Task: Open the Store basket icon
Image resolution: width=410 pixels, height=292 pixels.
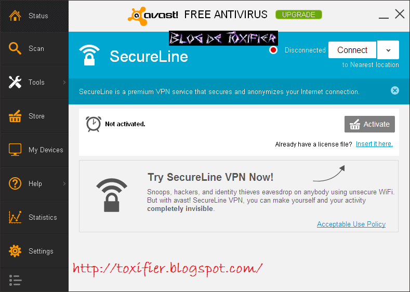Action: [x=15, y=116]
